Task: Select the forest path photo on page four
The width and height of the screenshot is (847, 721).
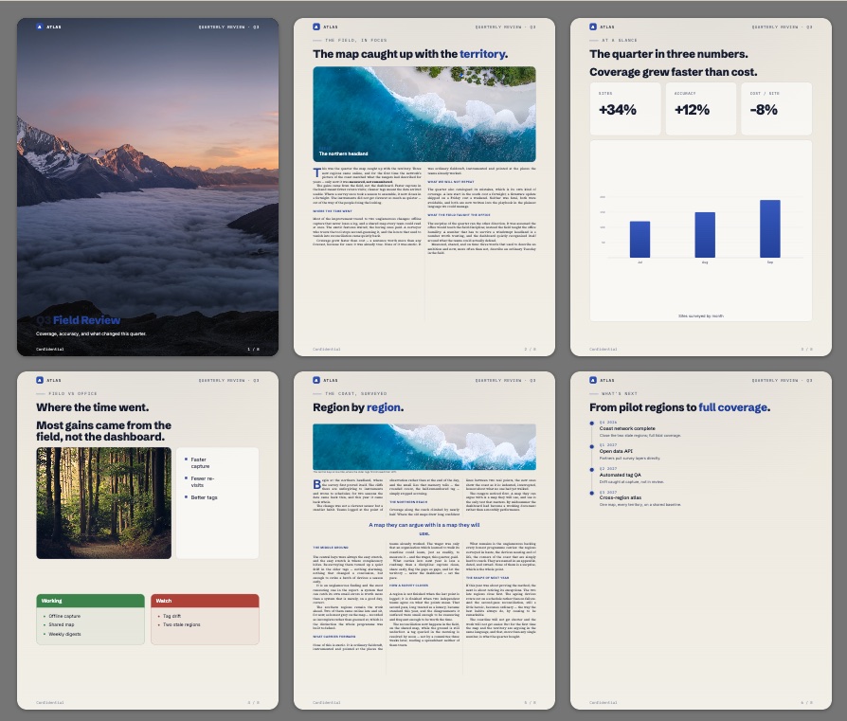Action: [x=103, y=503]
